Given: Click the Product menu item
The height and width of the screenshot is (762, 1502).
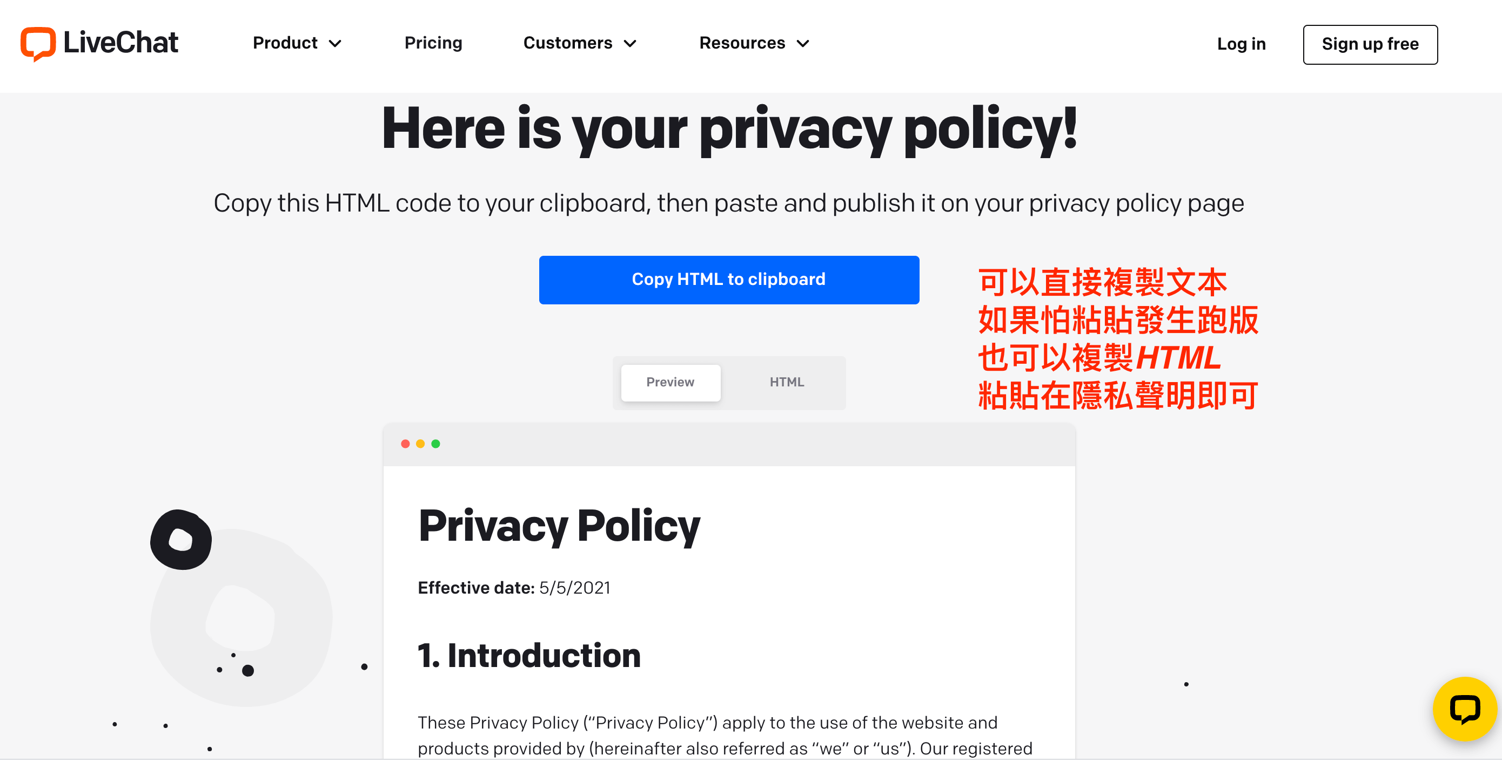Looking at the screenshot, I should [298, 42].
